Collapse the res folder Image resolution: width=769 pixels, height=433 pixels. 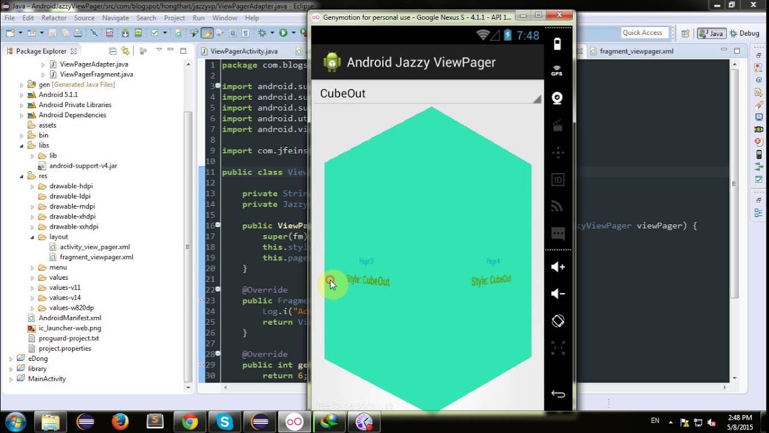[22, 176]
